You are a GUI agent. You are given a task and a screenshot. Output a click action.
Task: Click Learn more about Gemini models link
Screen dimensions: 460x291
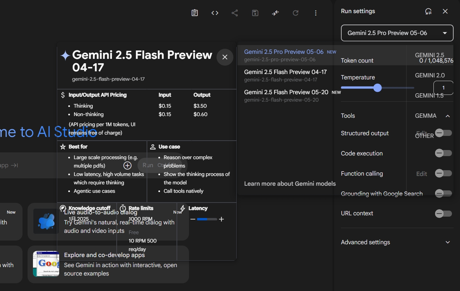click(x=290, y=184)
